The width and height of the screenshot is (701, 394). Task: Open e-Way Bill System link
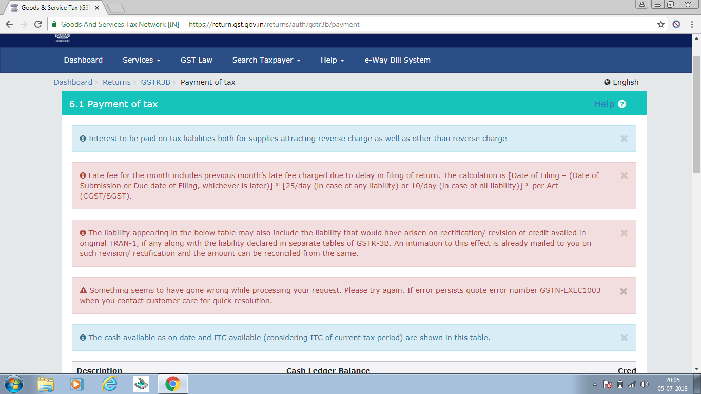pyautogui.click(x=398, y=60)
